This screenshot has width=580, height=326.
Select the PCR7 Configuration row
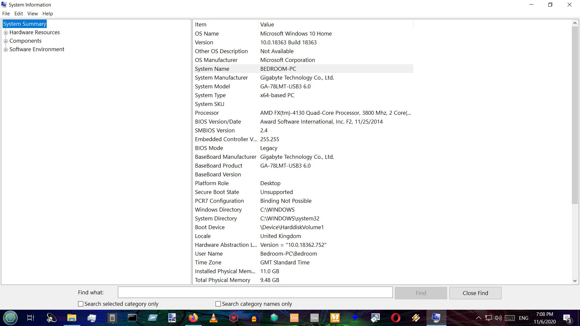[303, 201]
